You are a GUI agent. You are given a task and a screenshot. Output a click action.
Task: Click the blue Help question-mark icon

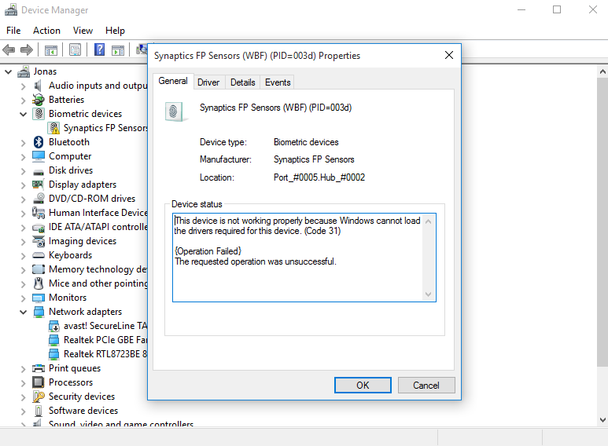100,49
